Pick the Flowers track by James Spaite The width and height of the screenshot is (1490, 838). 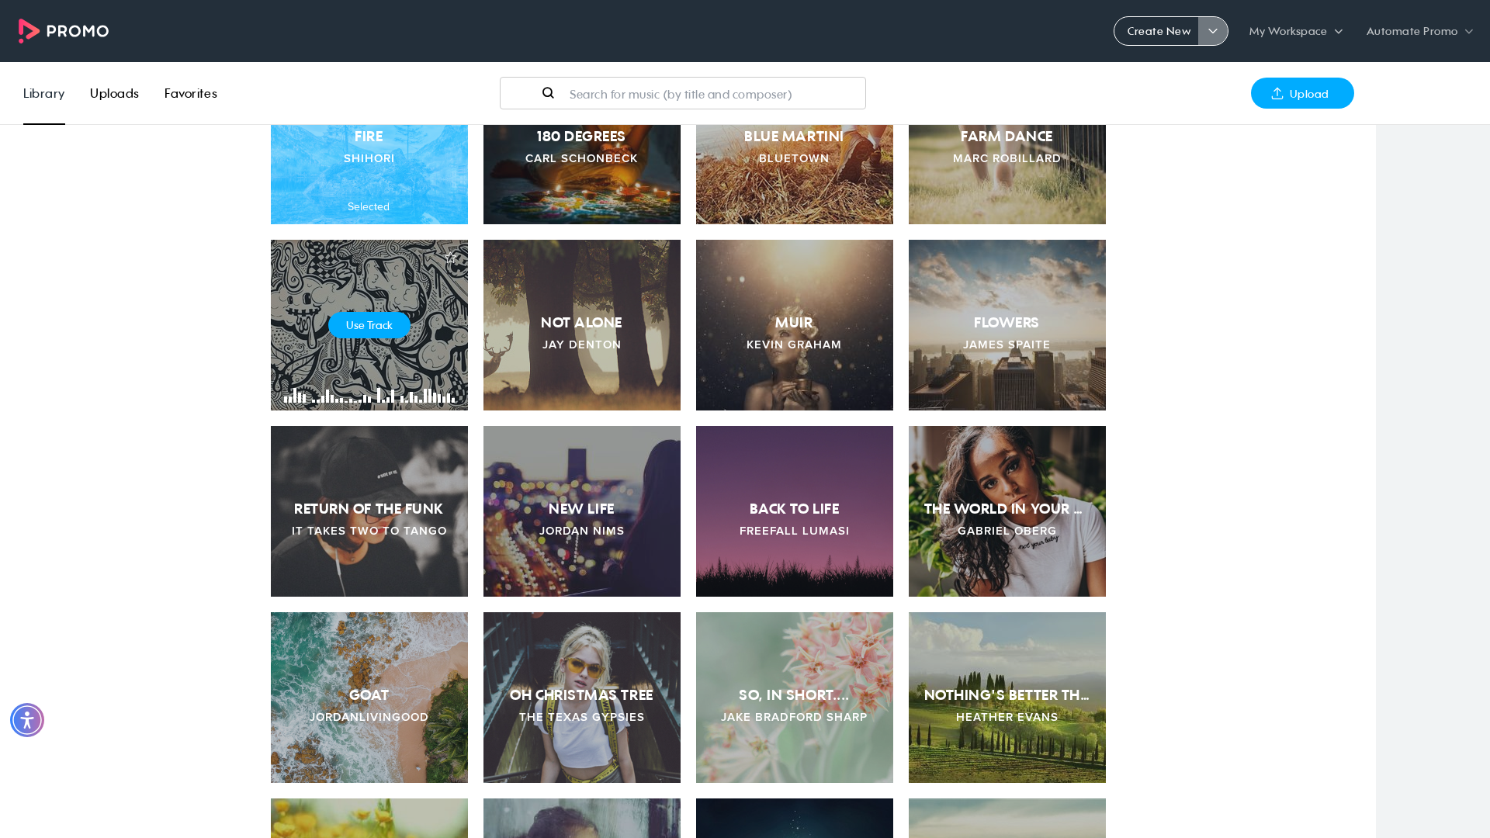(1007, 325)
